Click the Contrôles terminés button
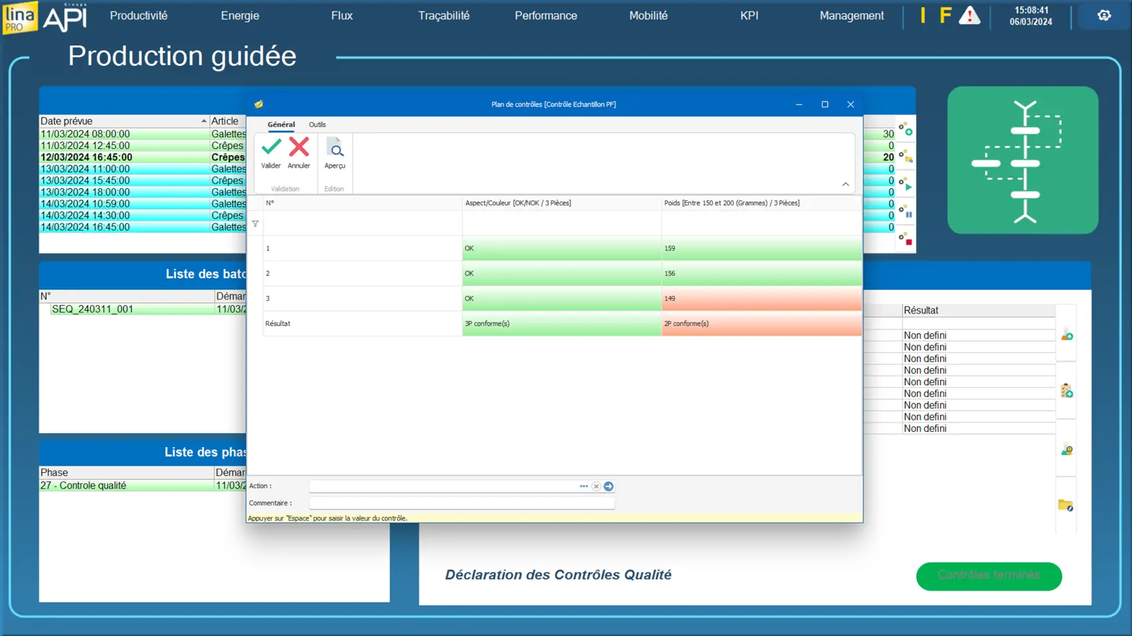1132x636 pixels. coord(988,575)
